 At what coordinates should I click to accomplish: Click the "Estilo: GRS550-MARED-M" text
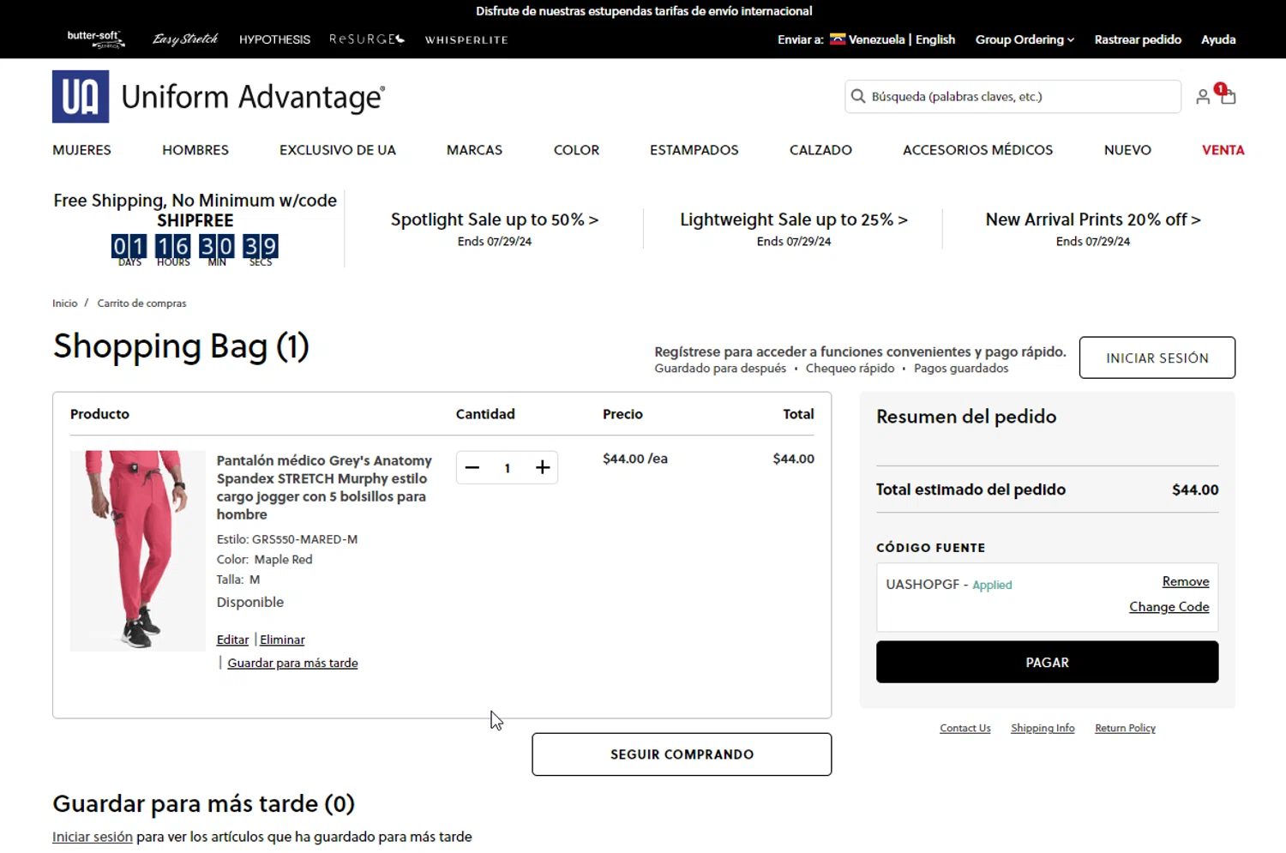[287, 539]
